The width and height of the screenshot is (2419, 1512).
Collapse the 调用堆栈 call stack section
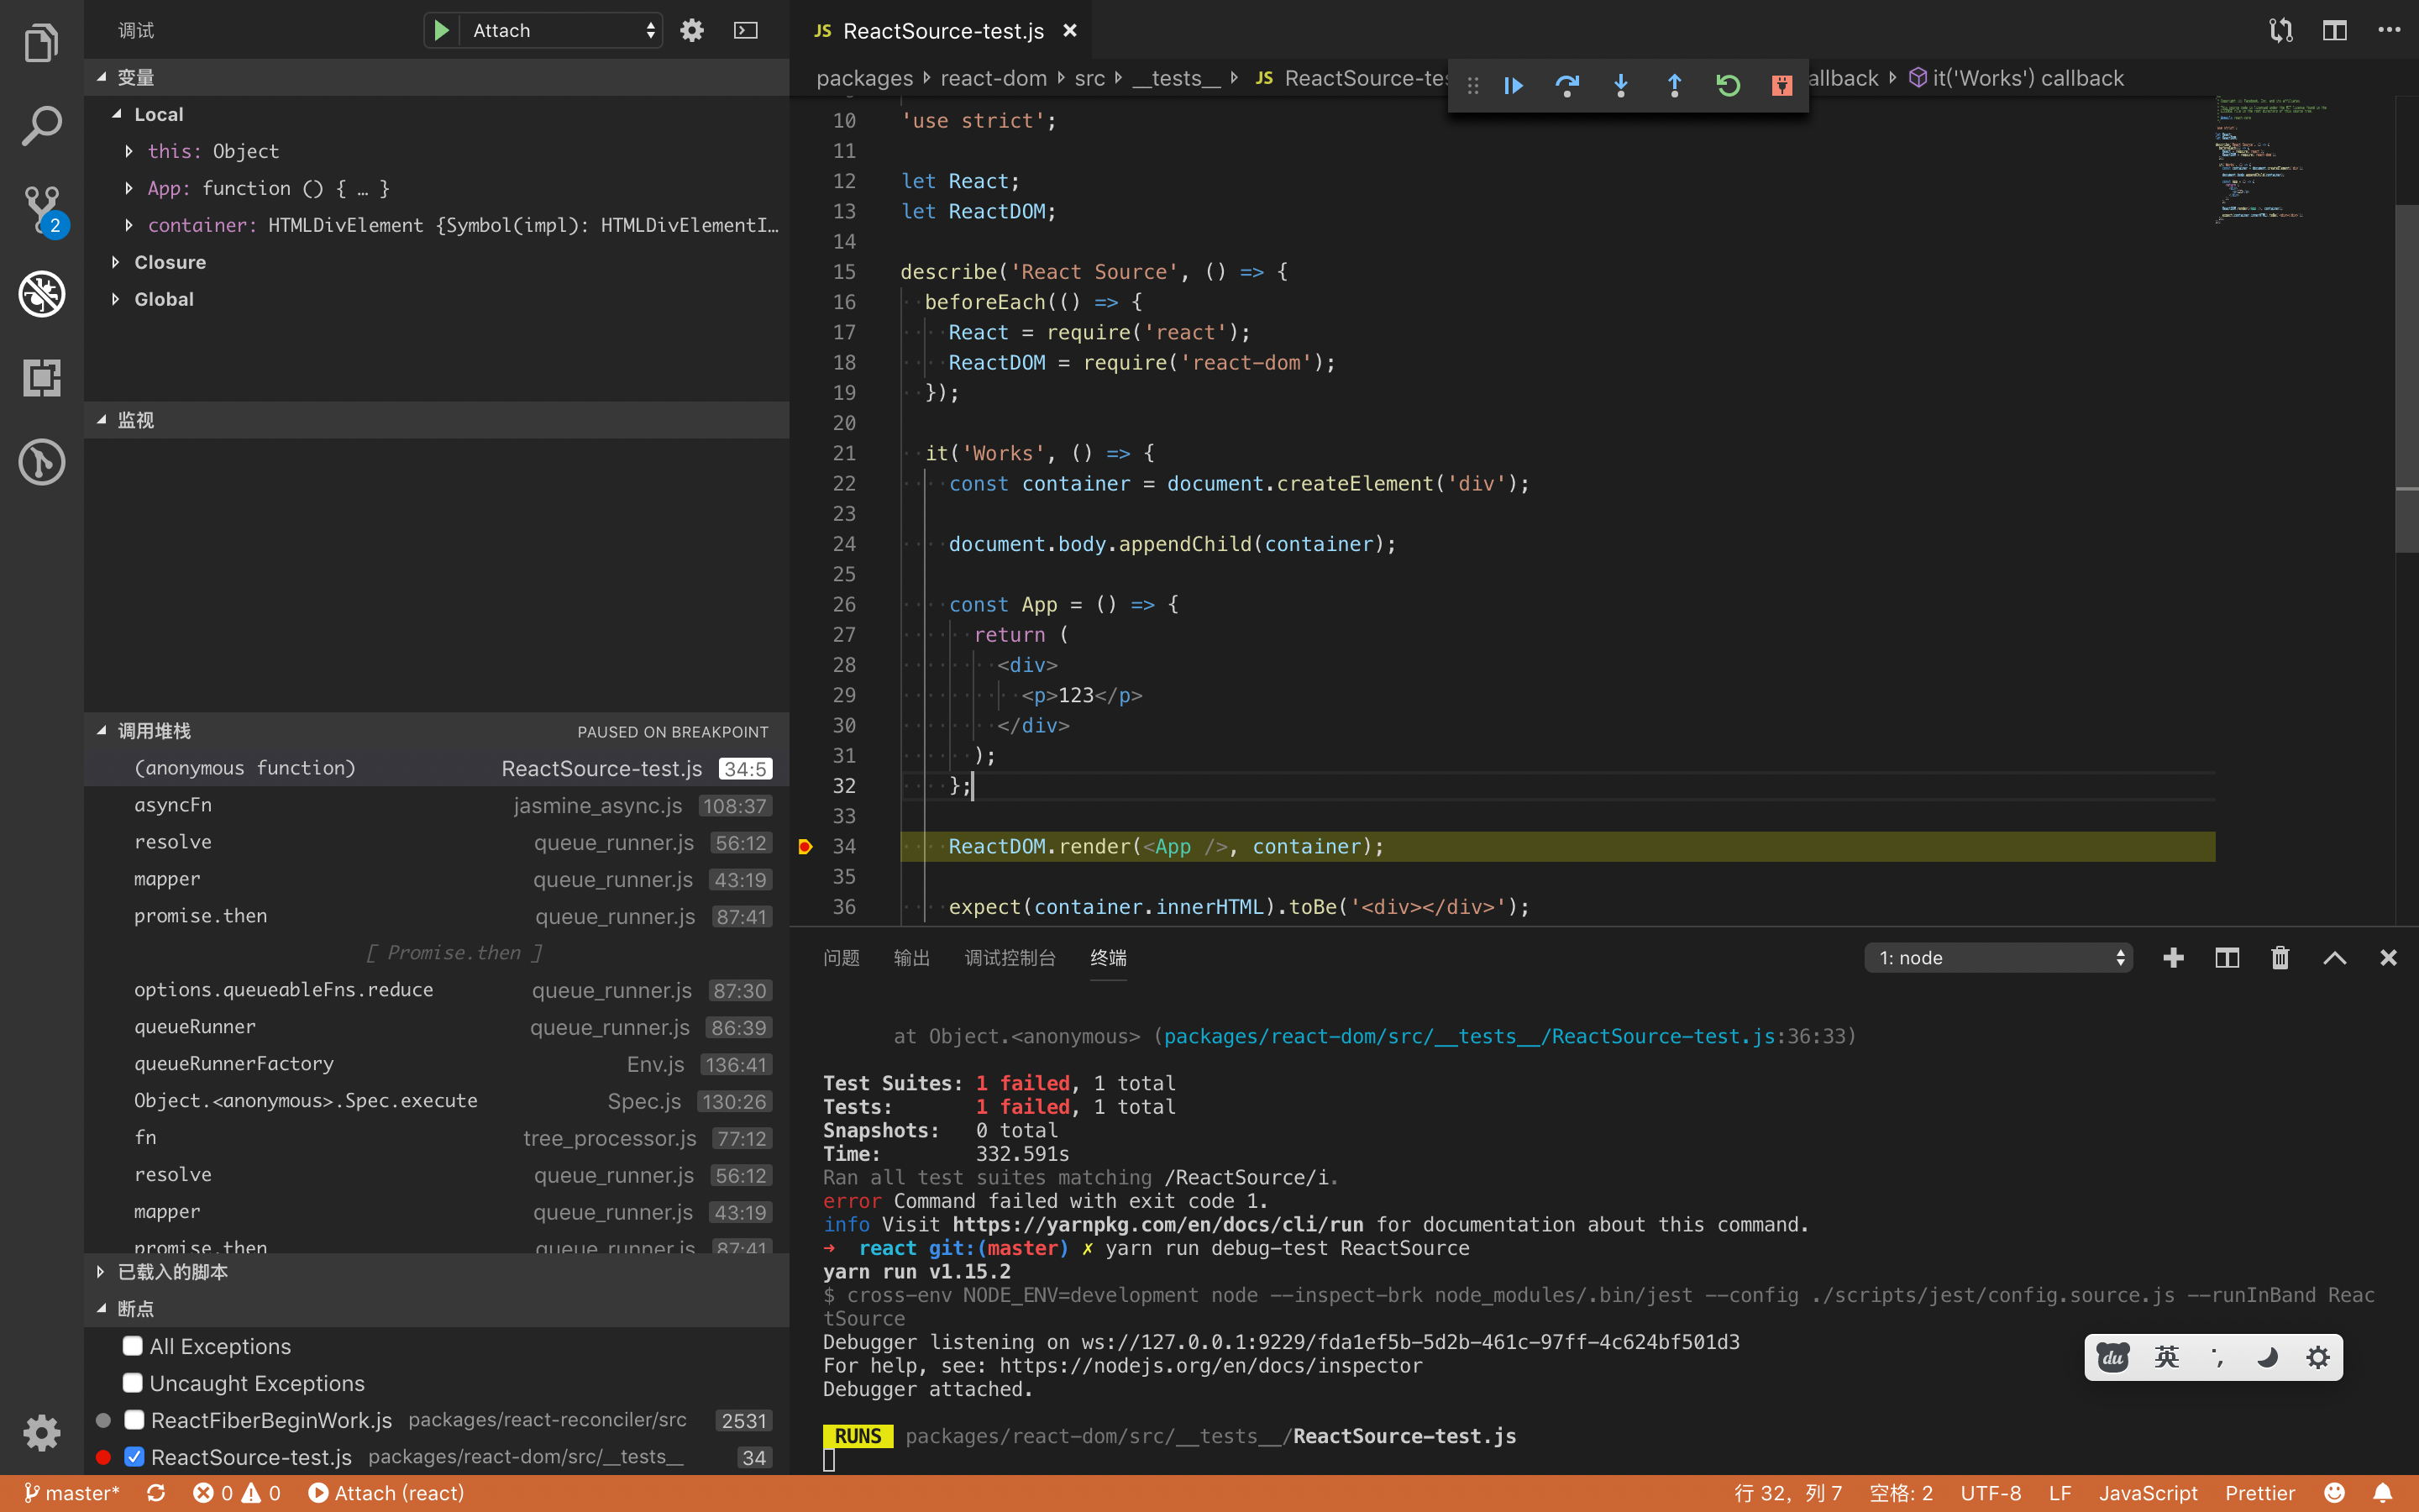pos(436,731)
